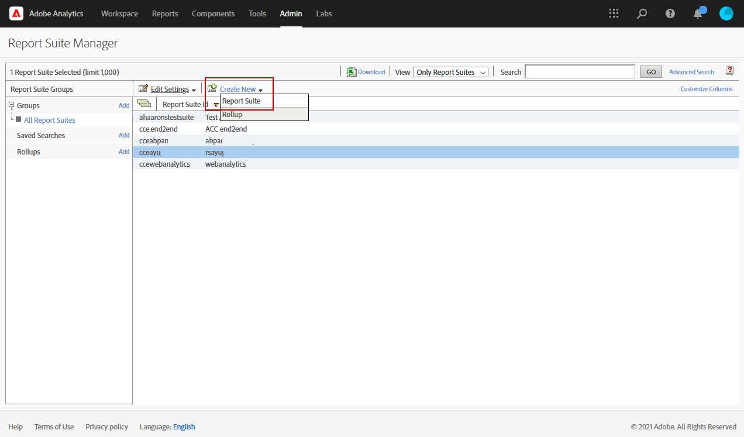This screenshot has width=744, height=437.
Task: Open the user profile avatar
Action: tap(726, 13)
